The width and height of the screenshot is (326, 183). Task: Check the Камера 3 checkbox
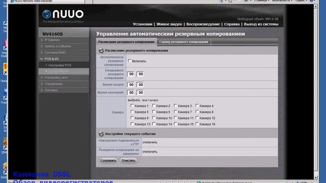coord(175,106)
